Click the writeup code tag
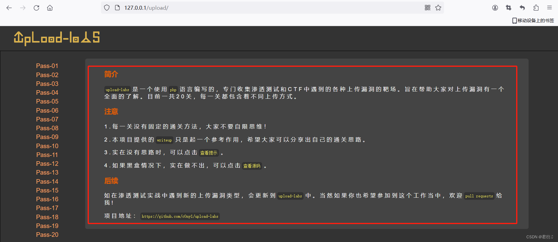The height and width of the screenshot is (242, 558). 164,140
